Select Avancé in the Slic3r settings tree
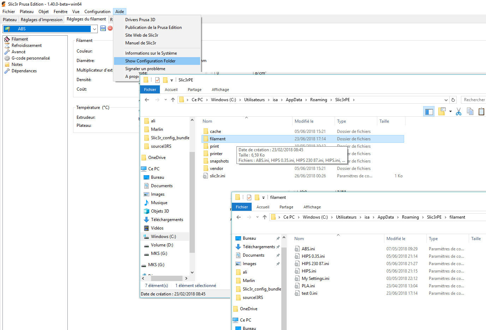 click(18, 52)
